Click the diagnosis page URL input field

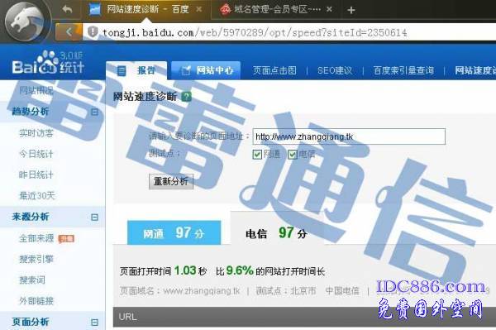coord(349,136)
